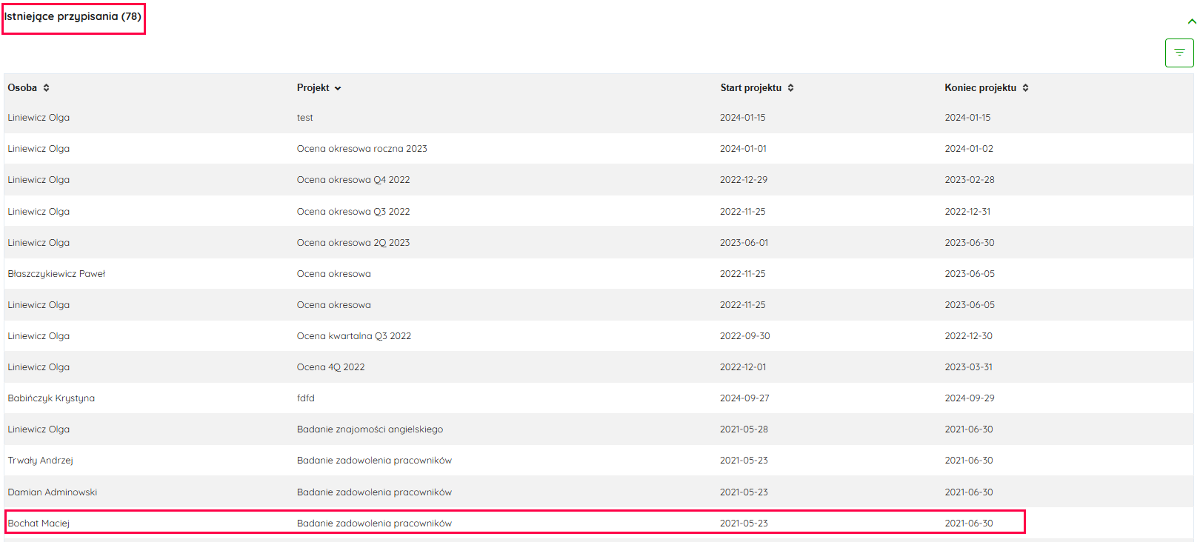
Task: Click the sort arrows beside Start projektu
Action: (x=790, y=87)
